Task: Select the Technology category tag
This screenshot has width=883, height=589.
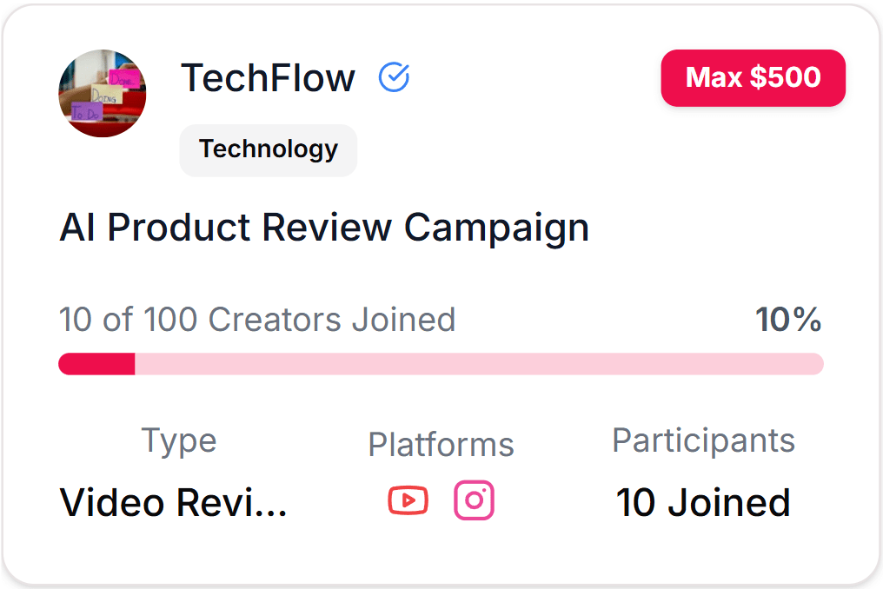Action: tap(268, 149)
